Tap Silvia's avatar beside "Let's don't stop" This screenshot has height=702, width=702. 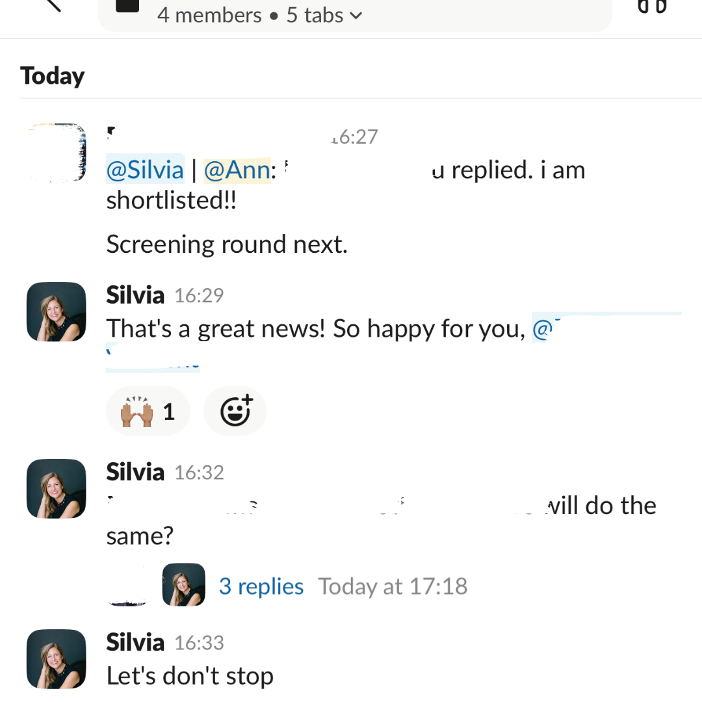click(x=56, y=659)
